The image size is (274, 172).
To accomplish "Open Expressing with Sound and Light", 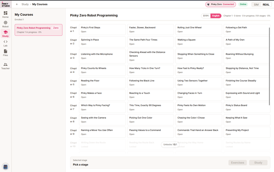I will pyautogui.click(x=246, y=95).
